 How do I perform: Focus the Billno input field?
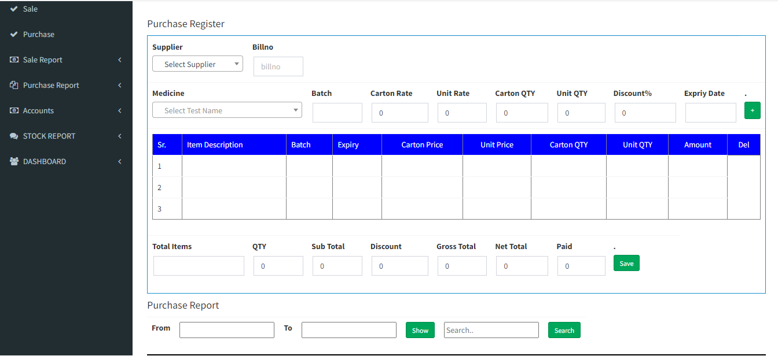tap(278, 66)
